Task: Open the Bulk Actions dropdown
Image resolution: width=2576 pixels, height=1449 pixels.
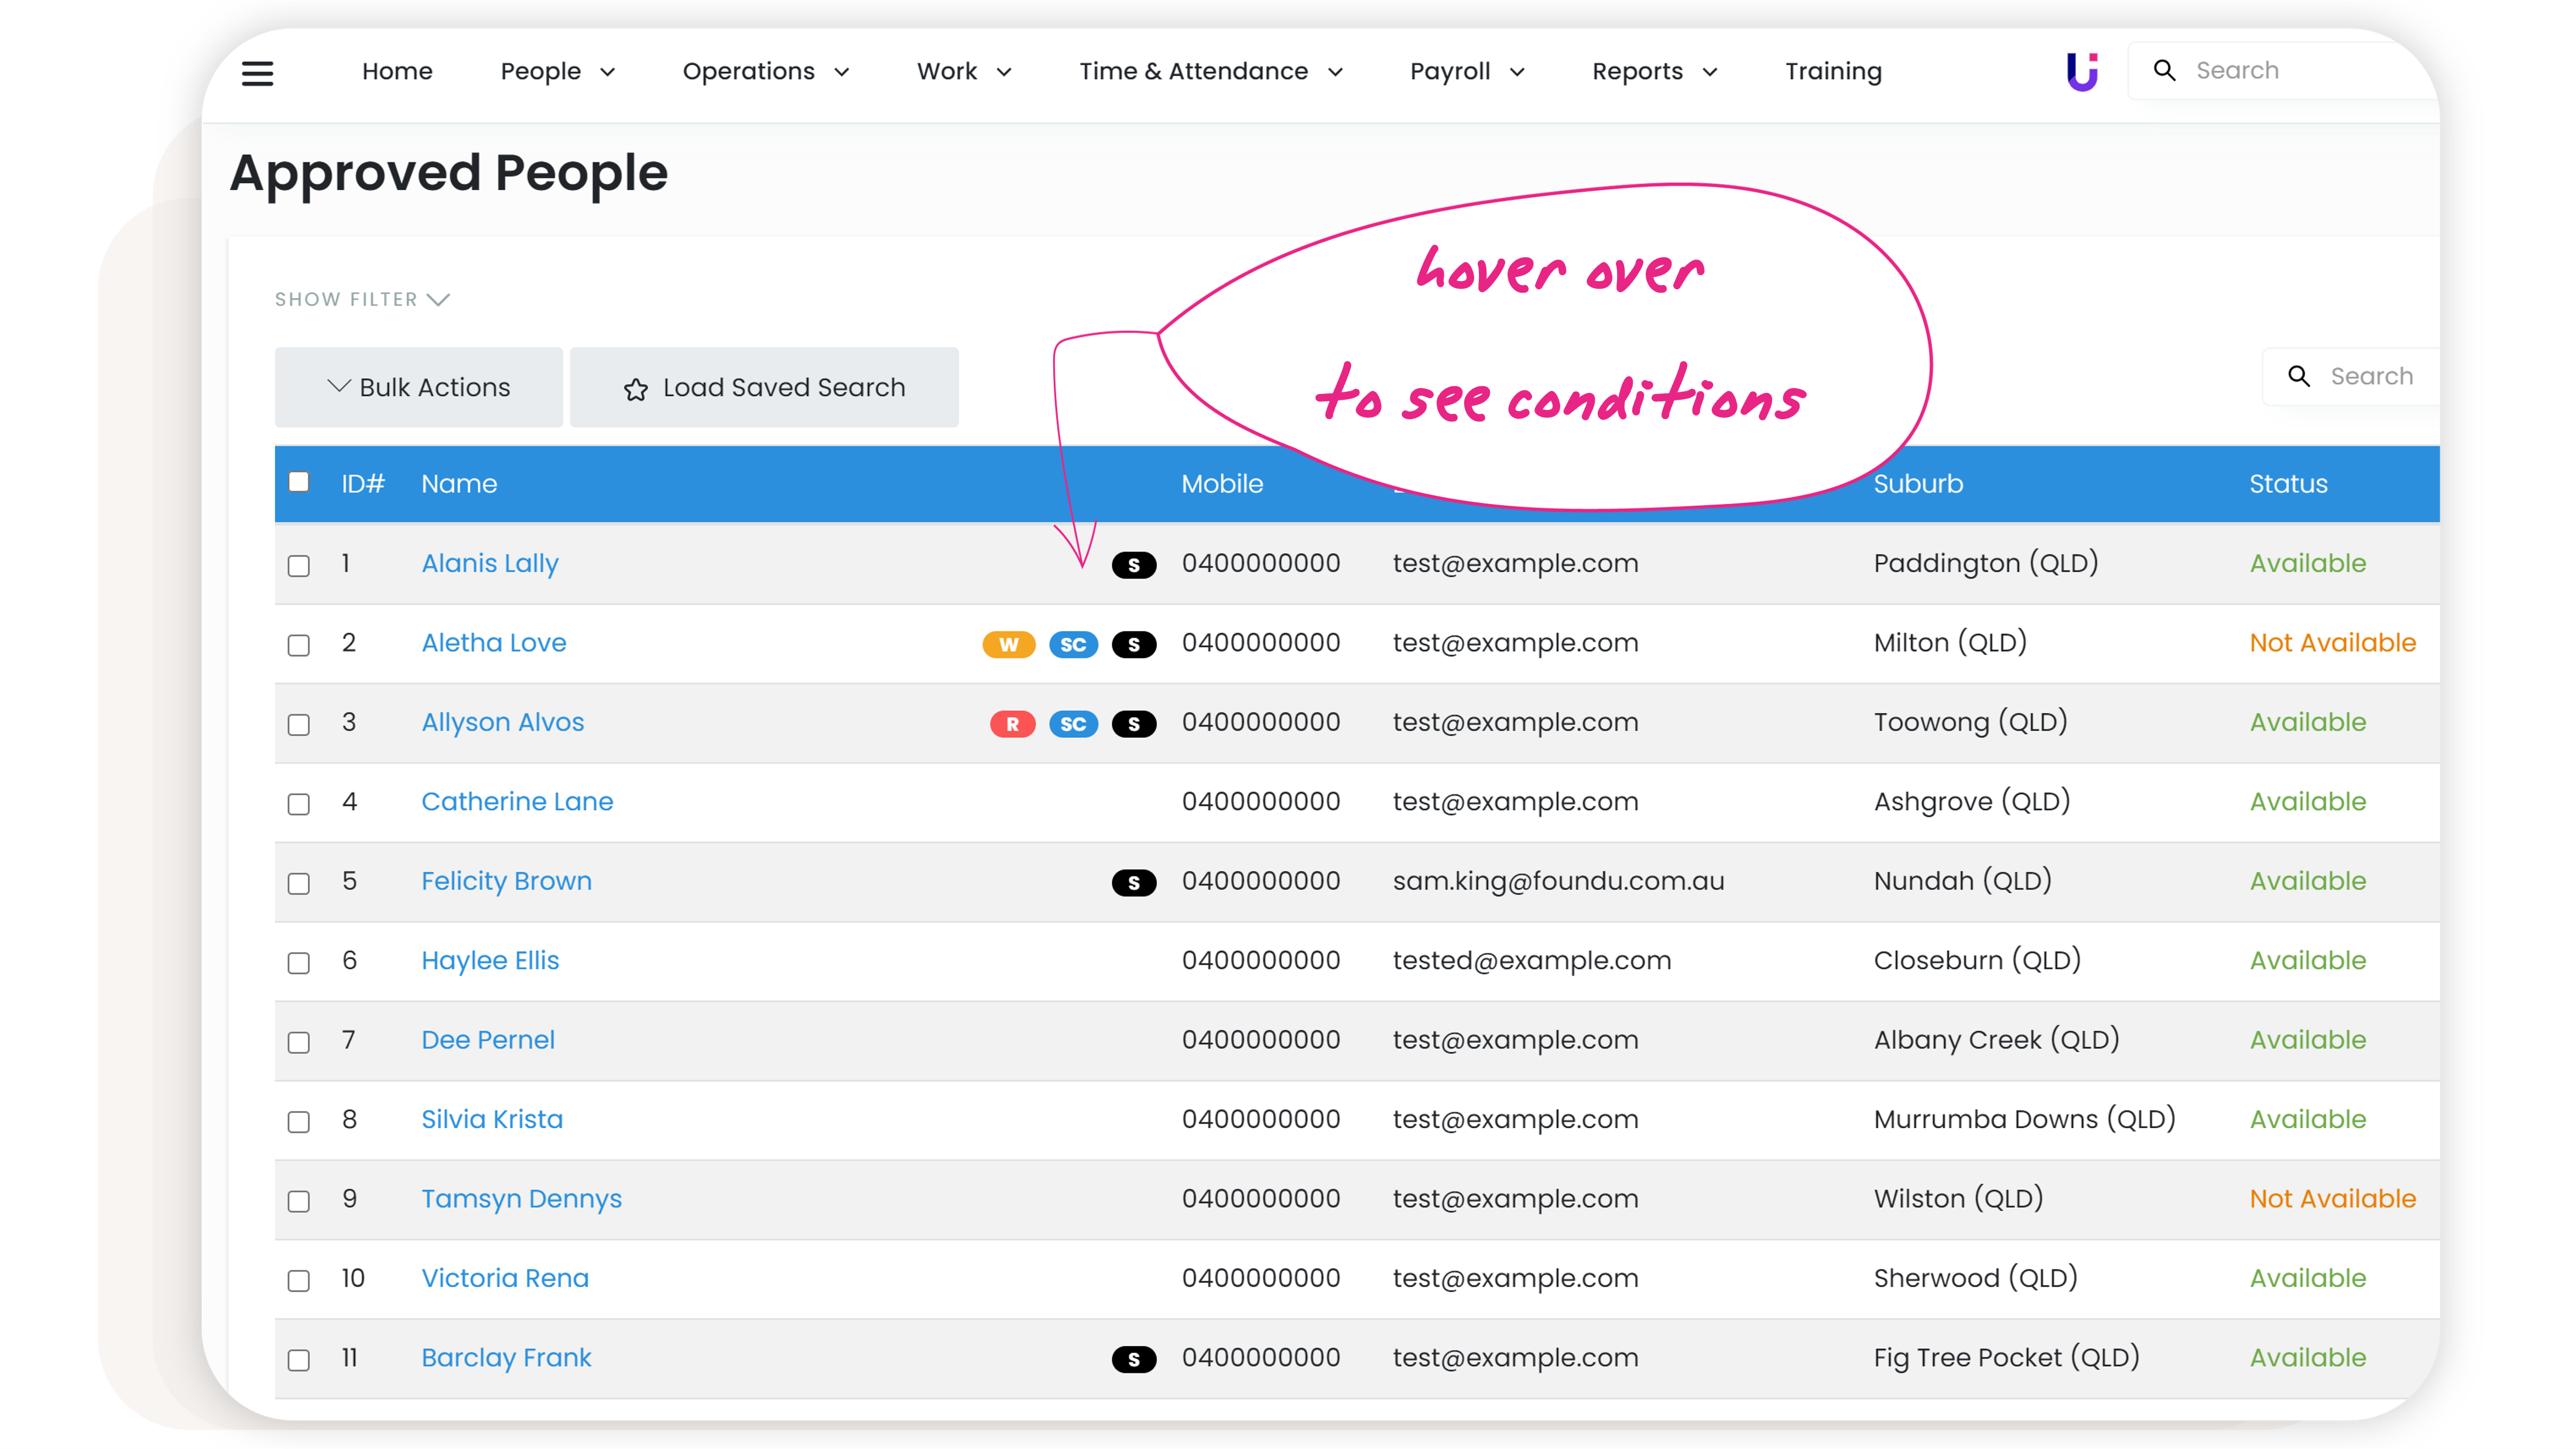Action: tap(419, 387)
